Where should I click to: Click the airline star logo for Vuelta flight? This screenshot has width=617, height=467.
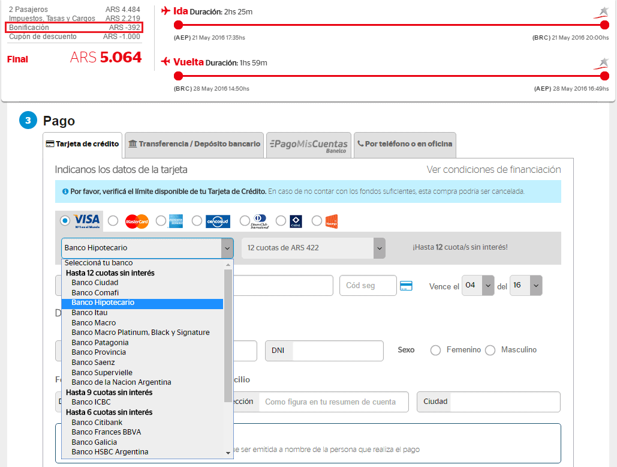coord(601,63)
